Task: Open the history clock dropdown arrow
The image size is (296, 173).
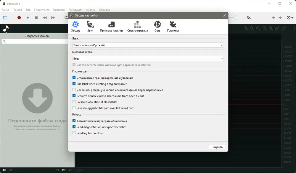Action: pos(292,18)
